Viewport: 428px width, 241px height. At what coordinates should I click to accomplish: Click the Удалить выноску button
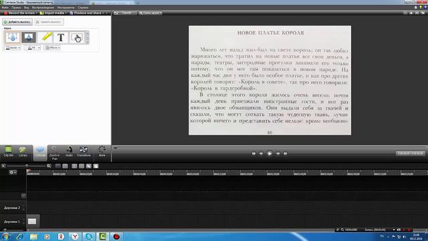[49, 21]
